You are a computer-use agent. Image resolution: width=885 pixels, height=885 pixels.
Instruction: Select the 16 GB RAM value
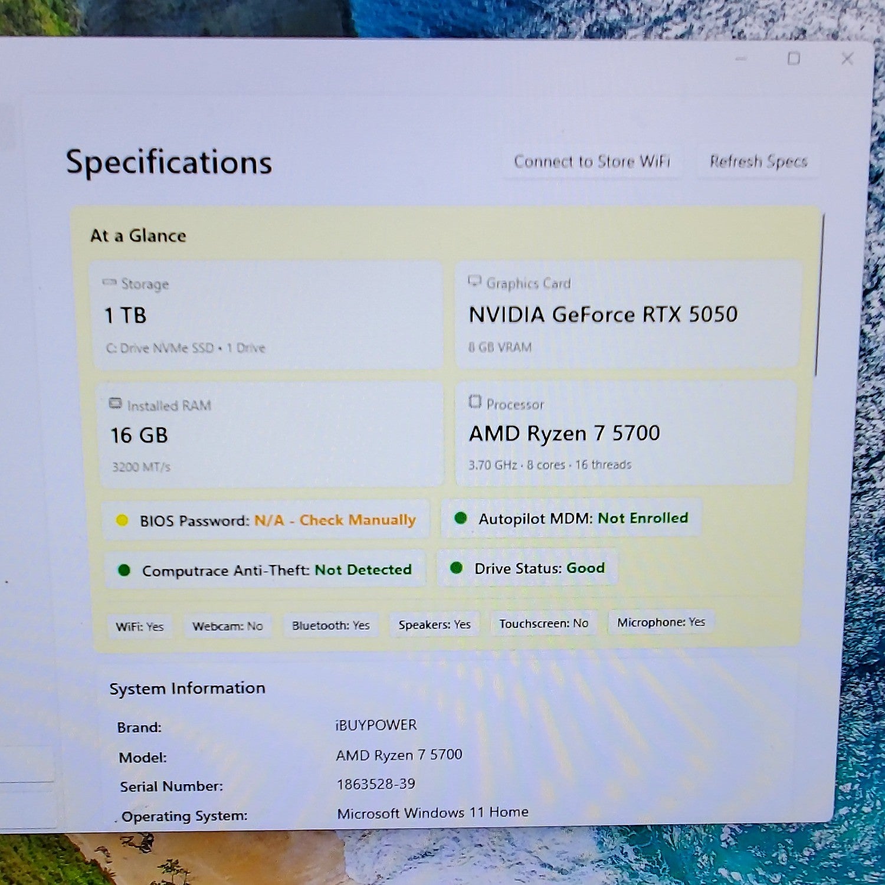coord(139,435)
